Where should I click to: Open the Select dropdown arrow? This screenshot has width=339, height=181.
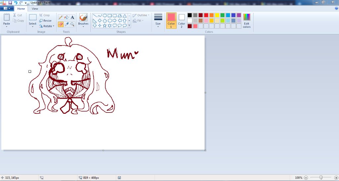tap(33, 27)
